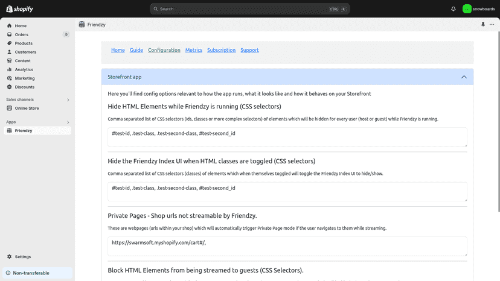The image size is (500, 281).
Task: Open the notifications bell
Action: 453,9
